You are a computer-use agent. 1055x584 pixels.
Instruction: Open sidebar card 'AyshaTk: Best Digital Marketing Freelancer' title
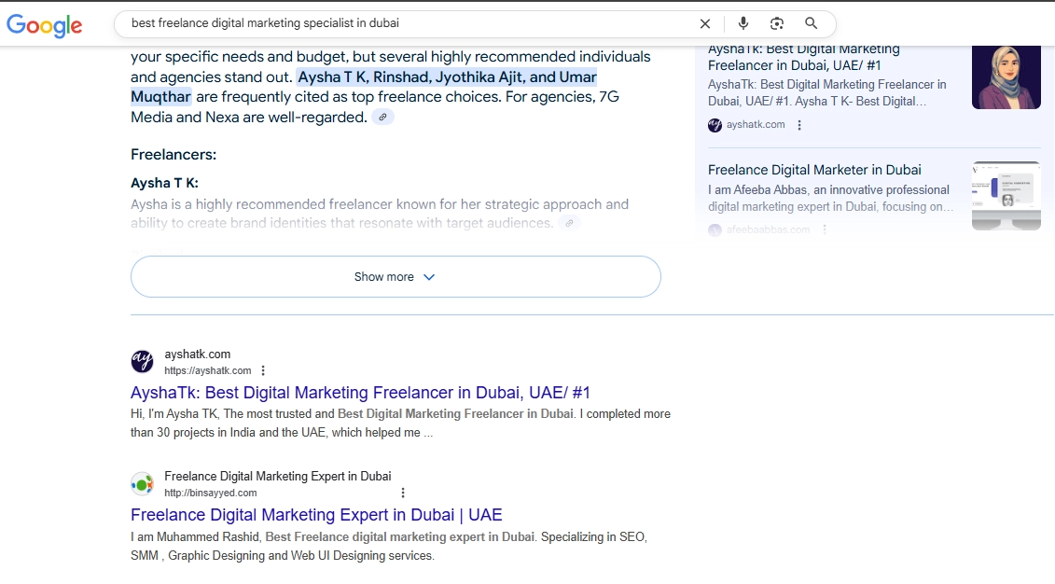[x=803, y=57]
